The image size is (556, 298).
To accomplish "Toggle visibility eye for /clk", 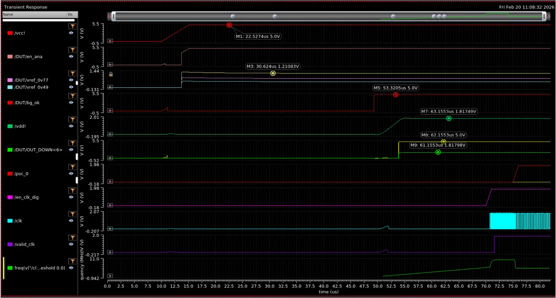I will click(71, 220).
